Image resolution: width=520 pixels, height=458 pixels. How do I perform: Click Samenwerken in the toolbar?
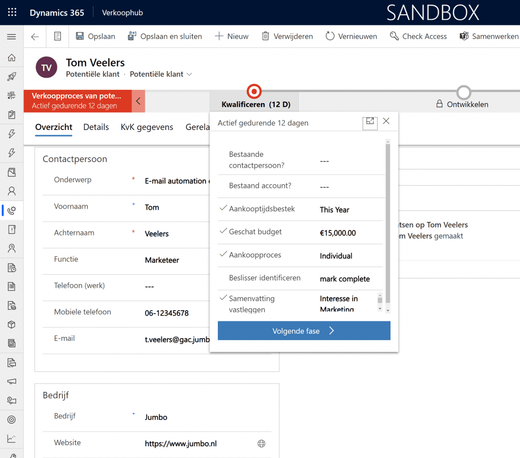pyautogui.click(x=489, y=36)
